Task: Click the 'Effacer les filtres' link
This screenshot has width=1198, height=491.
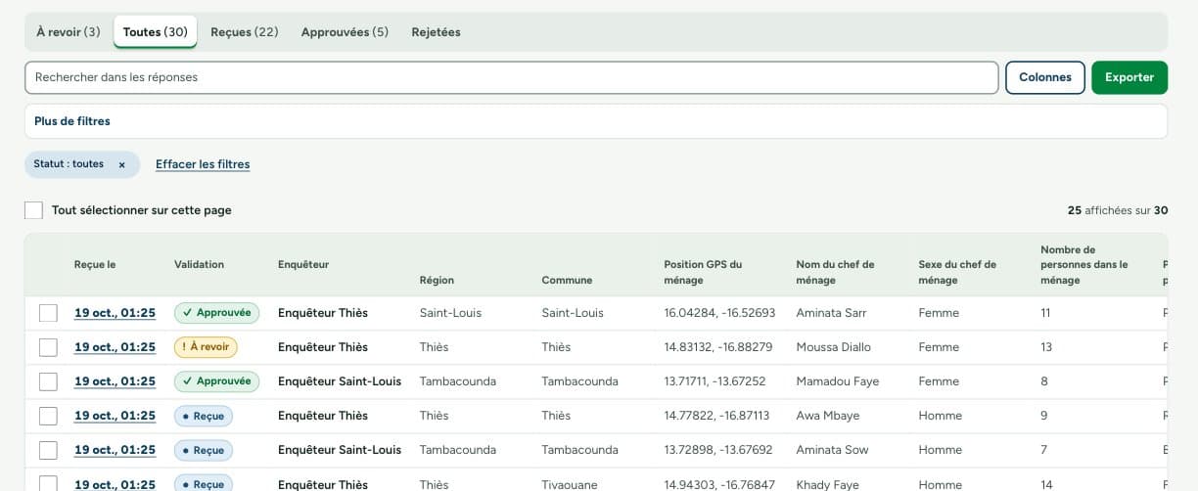Action: [x=203, y=164]
